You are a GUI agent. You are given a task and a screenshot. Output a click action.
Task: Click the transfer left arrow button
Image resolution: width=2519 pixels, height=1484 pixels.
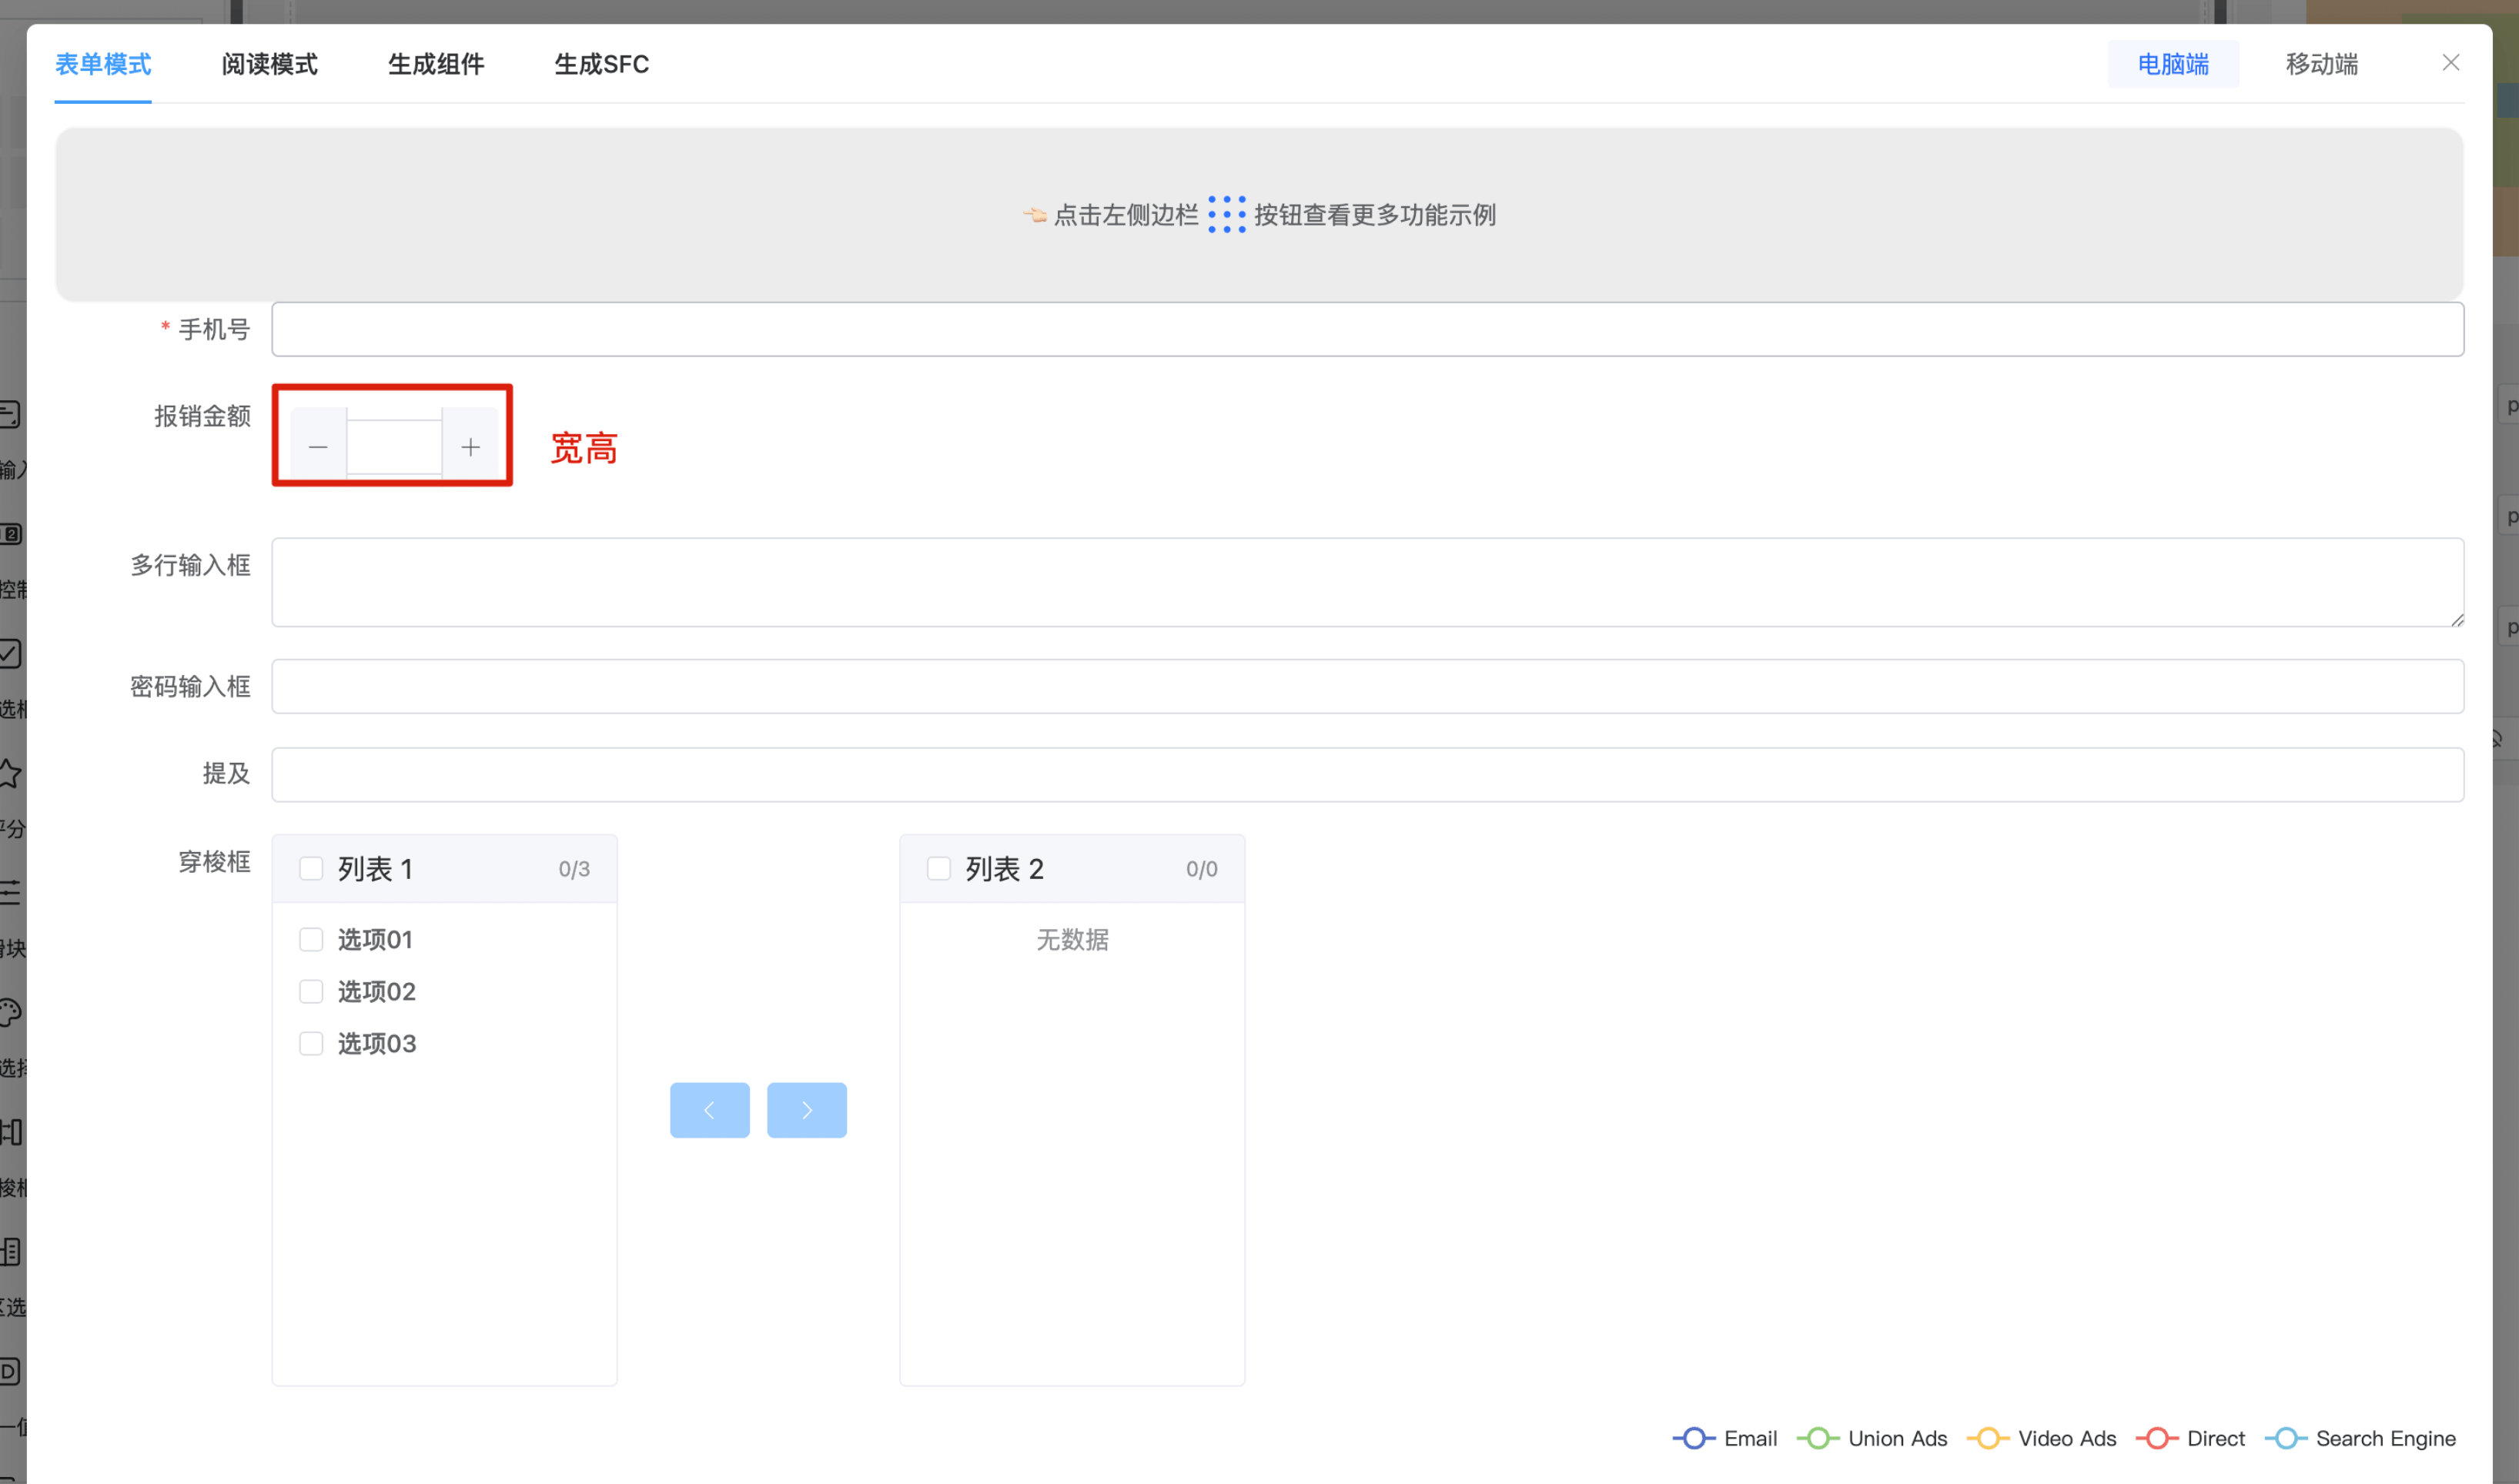click(709, 1110)
